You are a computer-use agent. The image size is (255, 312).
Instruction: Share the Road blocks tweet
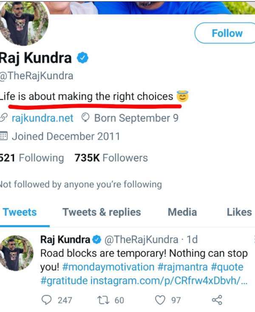217,300
